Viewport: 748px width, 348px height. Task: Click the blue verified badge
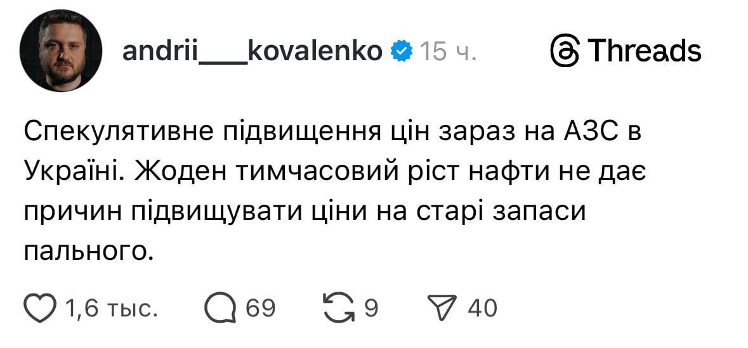coord(401,51)
